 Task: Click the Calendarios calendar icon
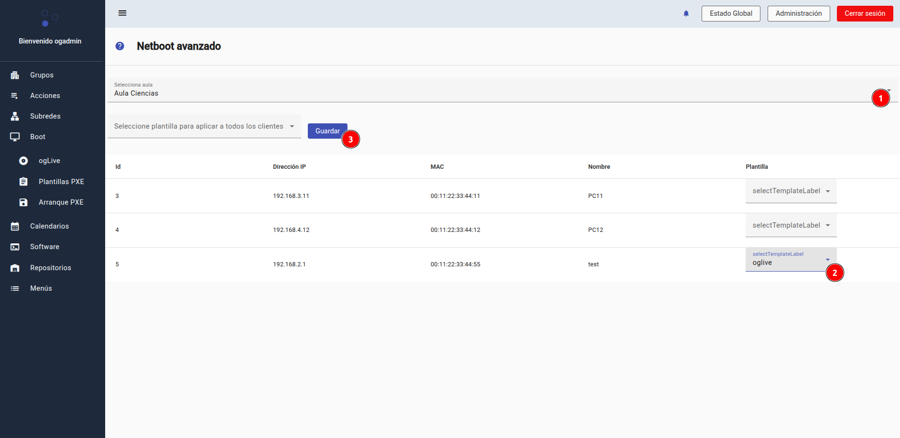pos(15,226)
